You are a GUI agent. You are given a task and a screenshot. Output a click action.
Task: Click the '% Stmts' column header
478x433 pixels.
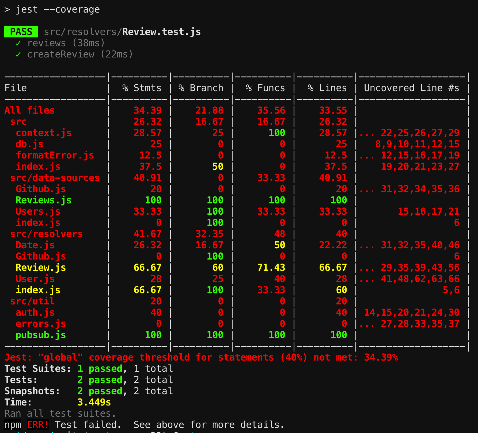coord(142,88)
